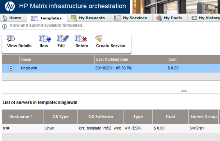Open the My Services tab

(x=131, y=18)
